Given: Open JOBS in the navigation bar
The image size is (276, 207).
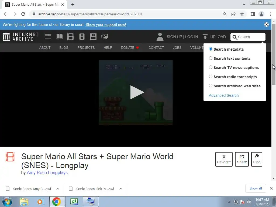Looking at the screenshot, I should [177, 47].
